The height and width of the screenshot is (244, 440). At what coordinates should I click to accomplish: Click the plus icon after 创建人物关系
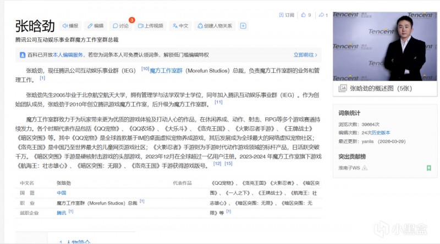click(243, 26)
